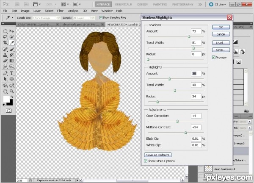This screenshot has width=254, height=183.
Task: Uncheck Show Sampling Ring
Action: 101,17
